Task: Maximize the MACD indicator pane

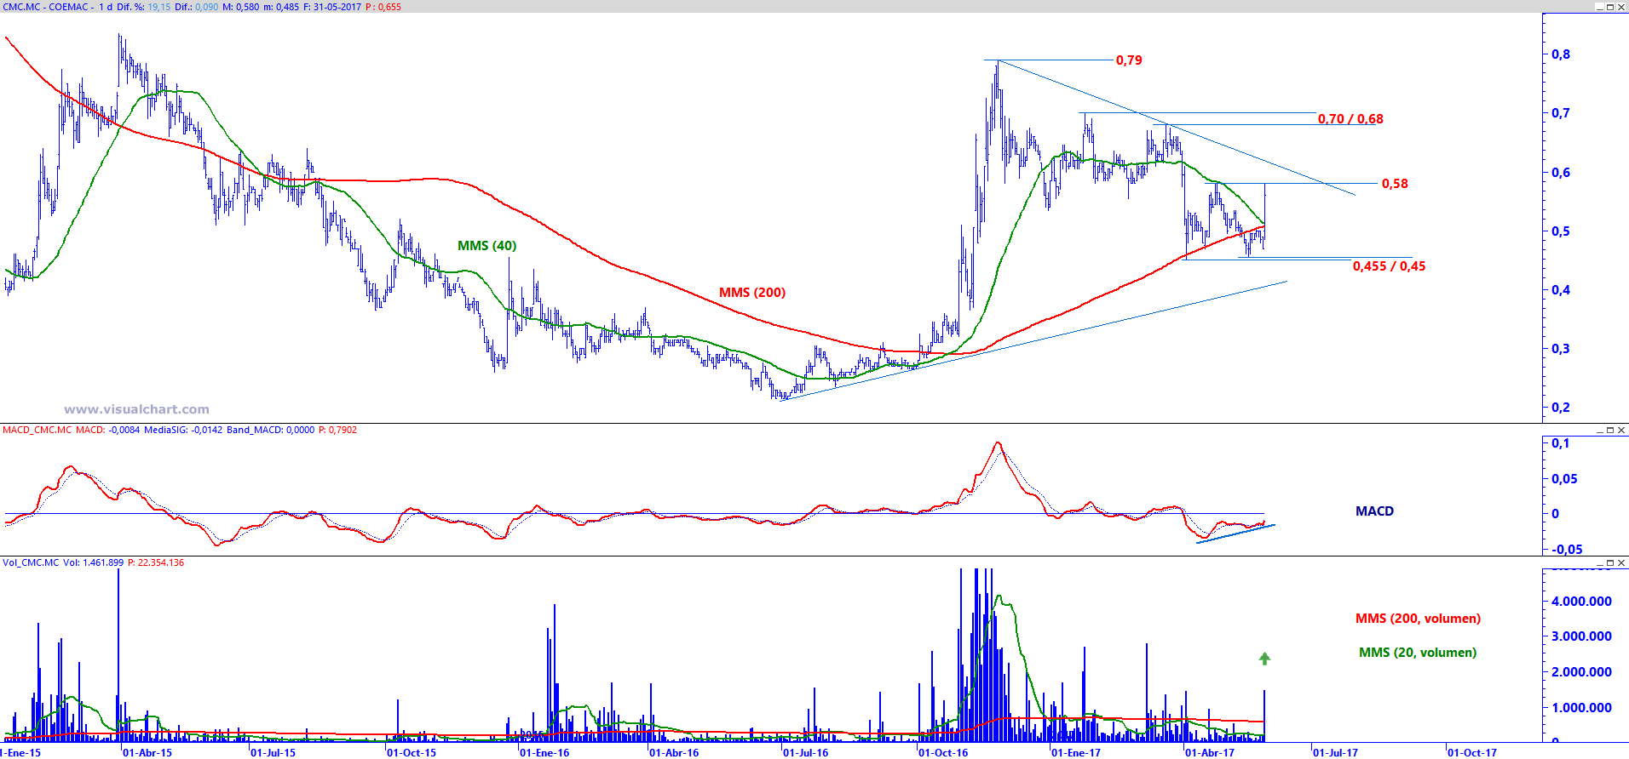Action: point(1610,430)
